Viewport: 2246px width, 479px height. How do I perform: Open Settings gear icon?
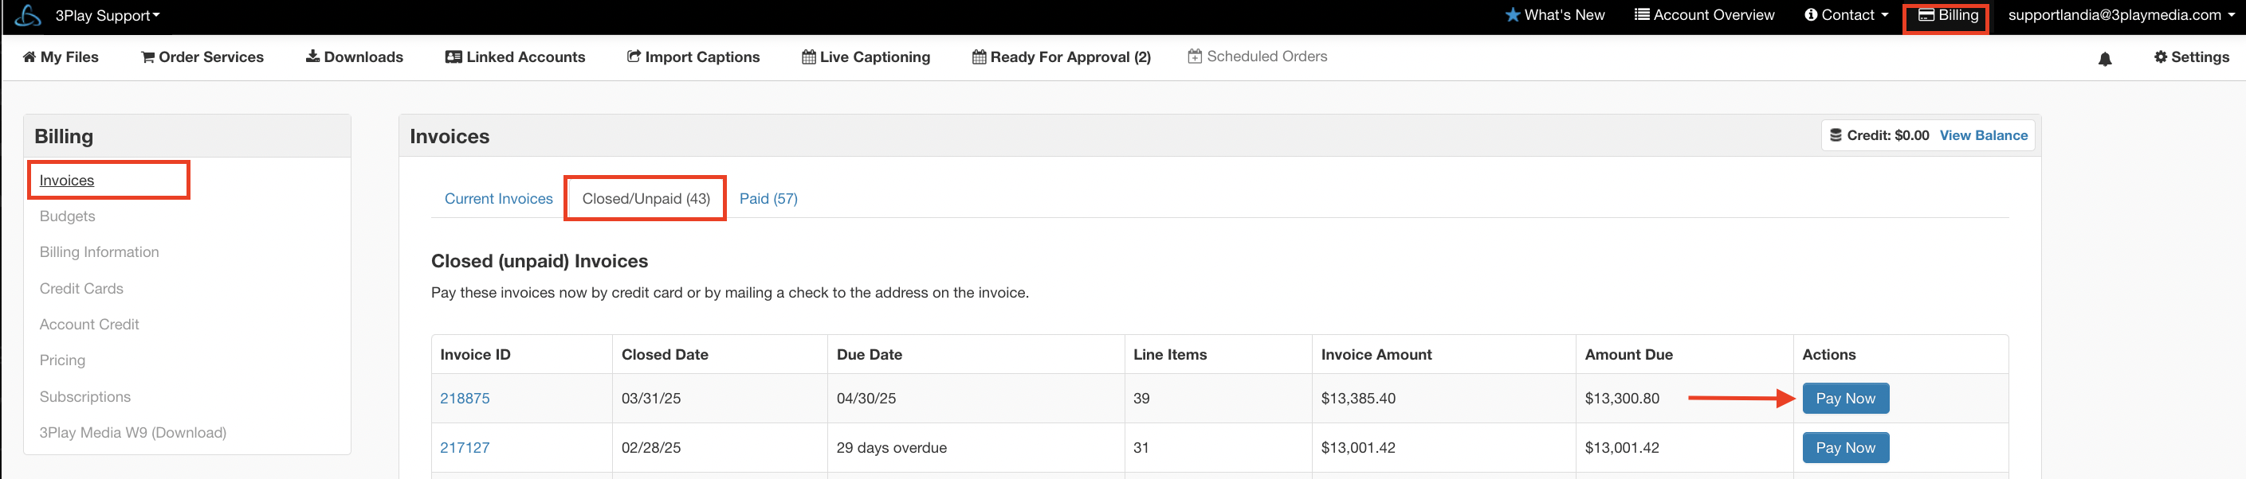coord(2161,56)
